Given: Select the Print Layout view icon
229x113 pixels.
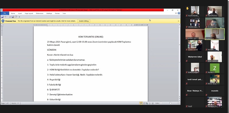Looking at the screenshot, I should 141,103.
